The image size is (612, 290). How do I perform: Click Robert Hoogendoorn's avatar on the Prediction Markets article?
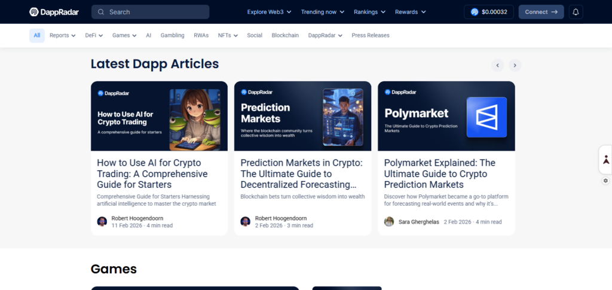click(246, 222)
